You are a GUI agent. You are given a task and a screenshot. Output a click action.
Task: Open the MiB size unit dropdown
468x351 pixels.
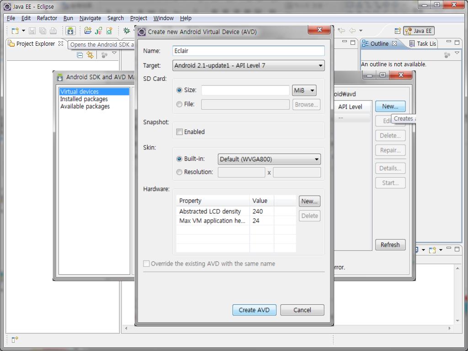[x=304, y=90]
